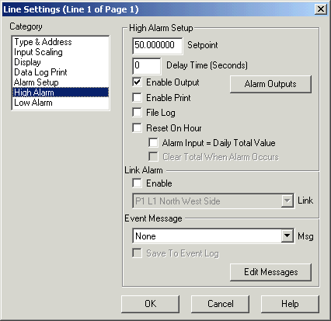This screenshot has height=321, width=331.
Task: Focus the Delay Time seconds field
Action: [x=147, y=66]
